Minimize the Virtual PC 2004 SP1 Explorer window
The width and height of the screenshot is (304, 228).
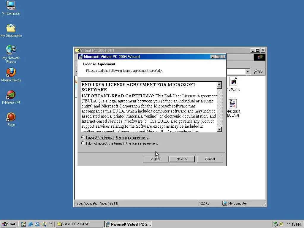(253, 50)
